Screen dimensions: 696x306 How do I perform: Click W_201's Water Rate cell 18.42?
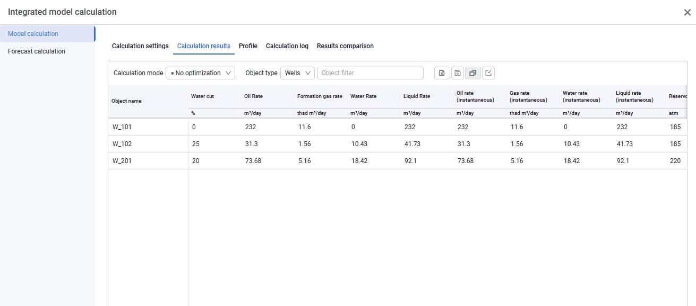tap(359, 161)
